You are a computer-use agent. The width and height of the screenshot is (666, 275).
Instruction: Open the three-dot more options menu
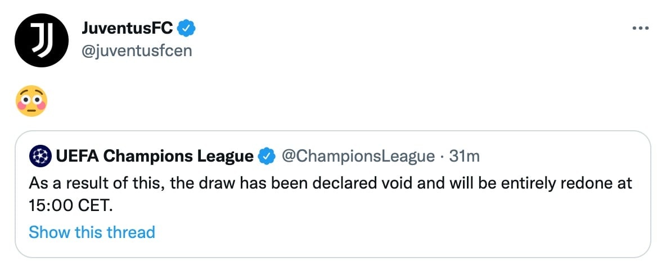[x=641, y=29]
